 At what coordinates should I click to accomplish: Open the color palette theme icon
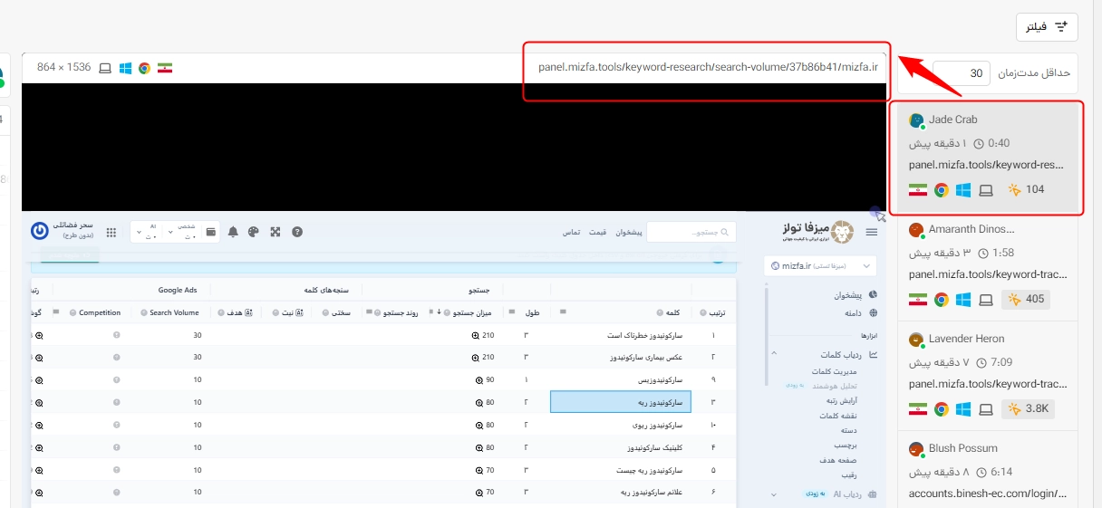pos(254,232)
